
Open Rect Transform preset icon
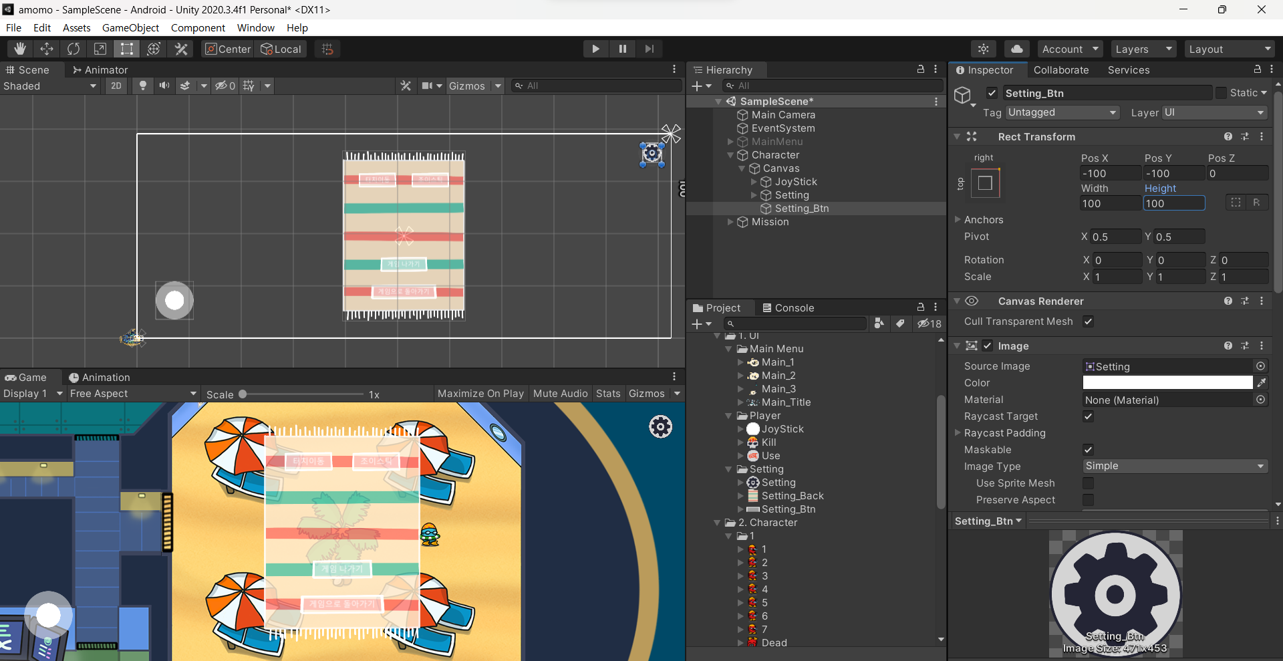pyautogui.click(x=1245, y=136)
